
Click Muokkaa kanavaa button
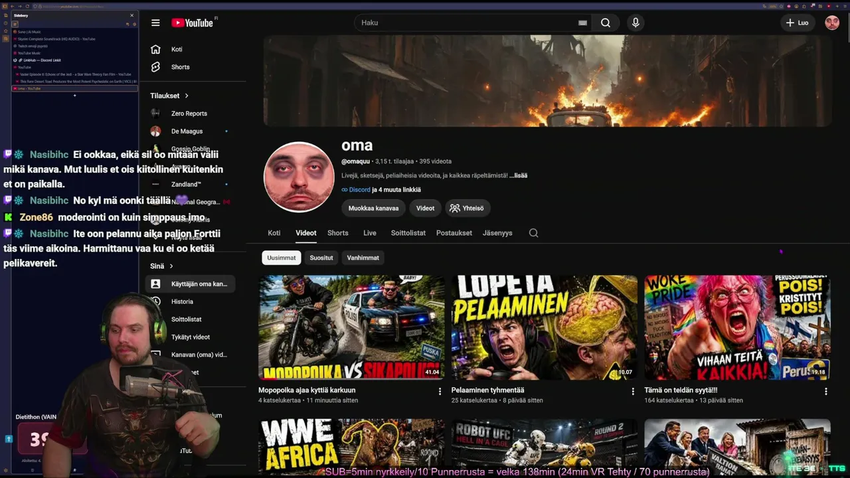[x=374, y=208]
